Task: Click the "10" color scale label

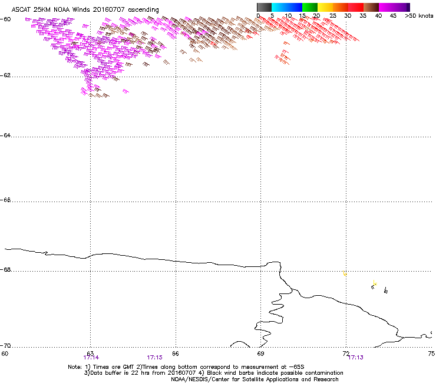Action: pos(288,16)
